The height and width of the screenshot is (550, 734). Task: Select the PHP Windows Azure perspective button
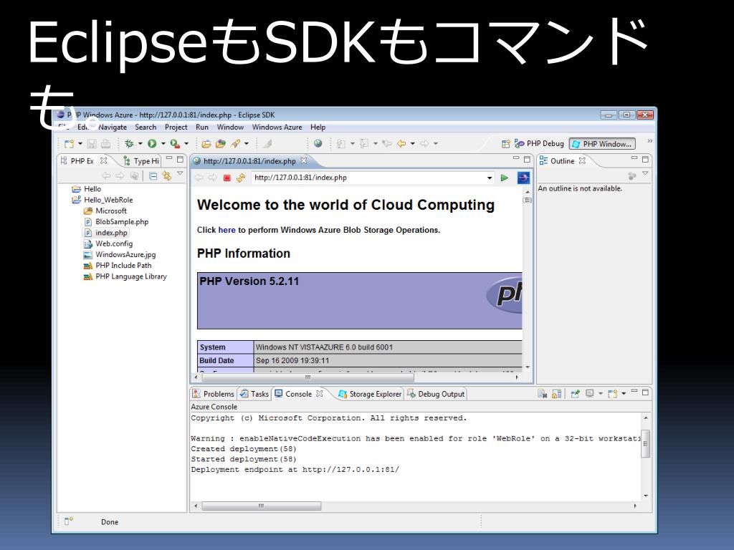point(602,144)
